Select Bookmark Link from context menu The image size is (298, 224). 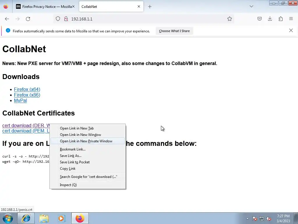(88, 149)
